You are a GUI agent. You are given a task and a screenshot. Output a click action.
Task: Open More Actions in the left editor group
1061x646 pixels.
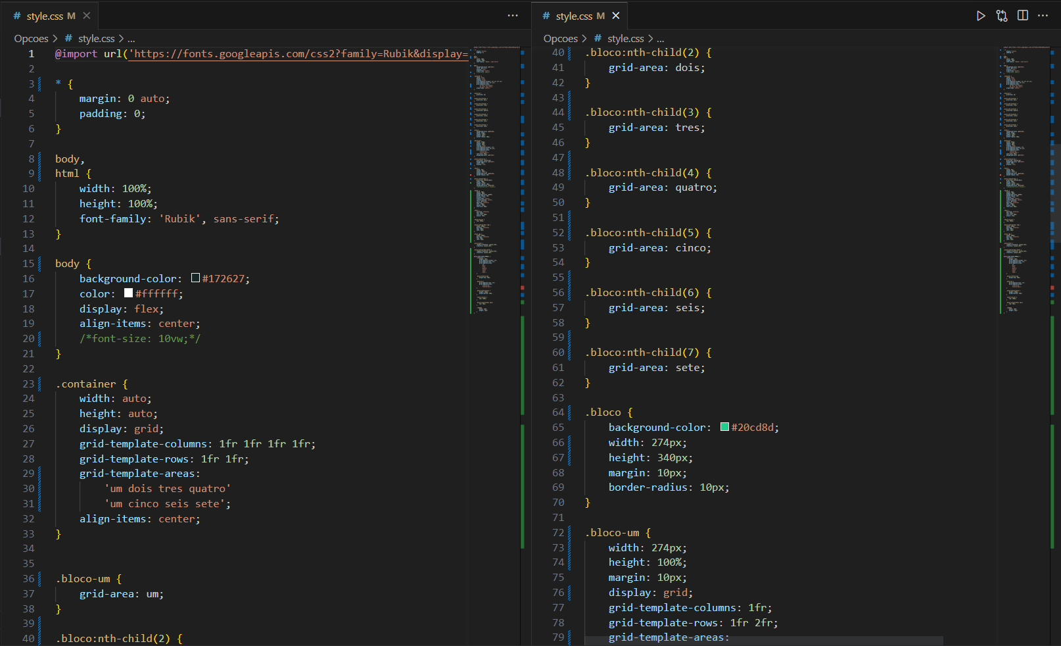pyautogui.click(x=513, y=16)
